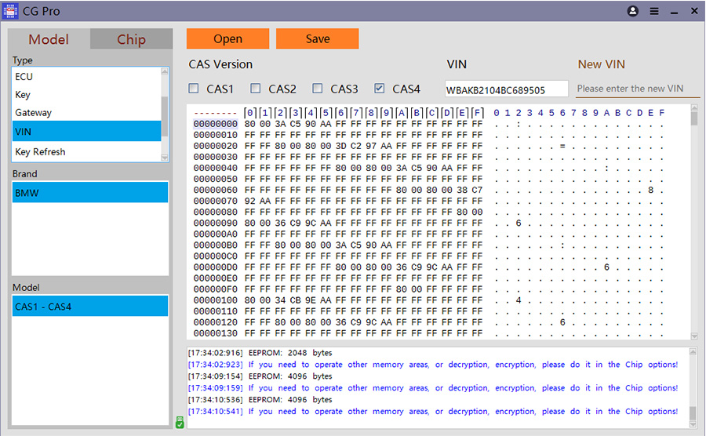Close the CG Pro window
The image size is (706, 436).
pos(694,12)
